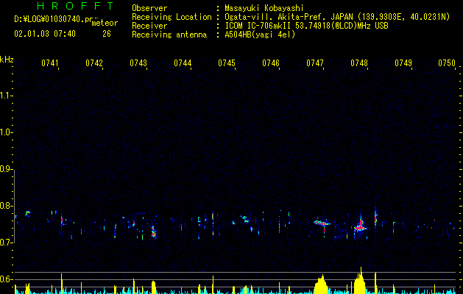The image size is (463, 294).
Task: Click the 0749 time marker
Action: coord(403,62)
